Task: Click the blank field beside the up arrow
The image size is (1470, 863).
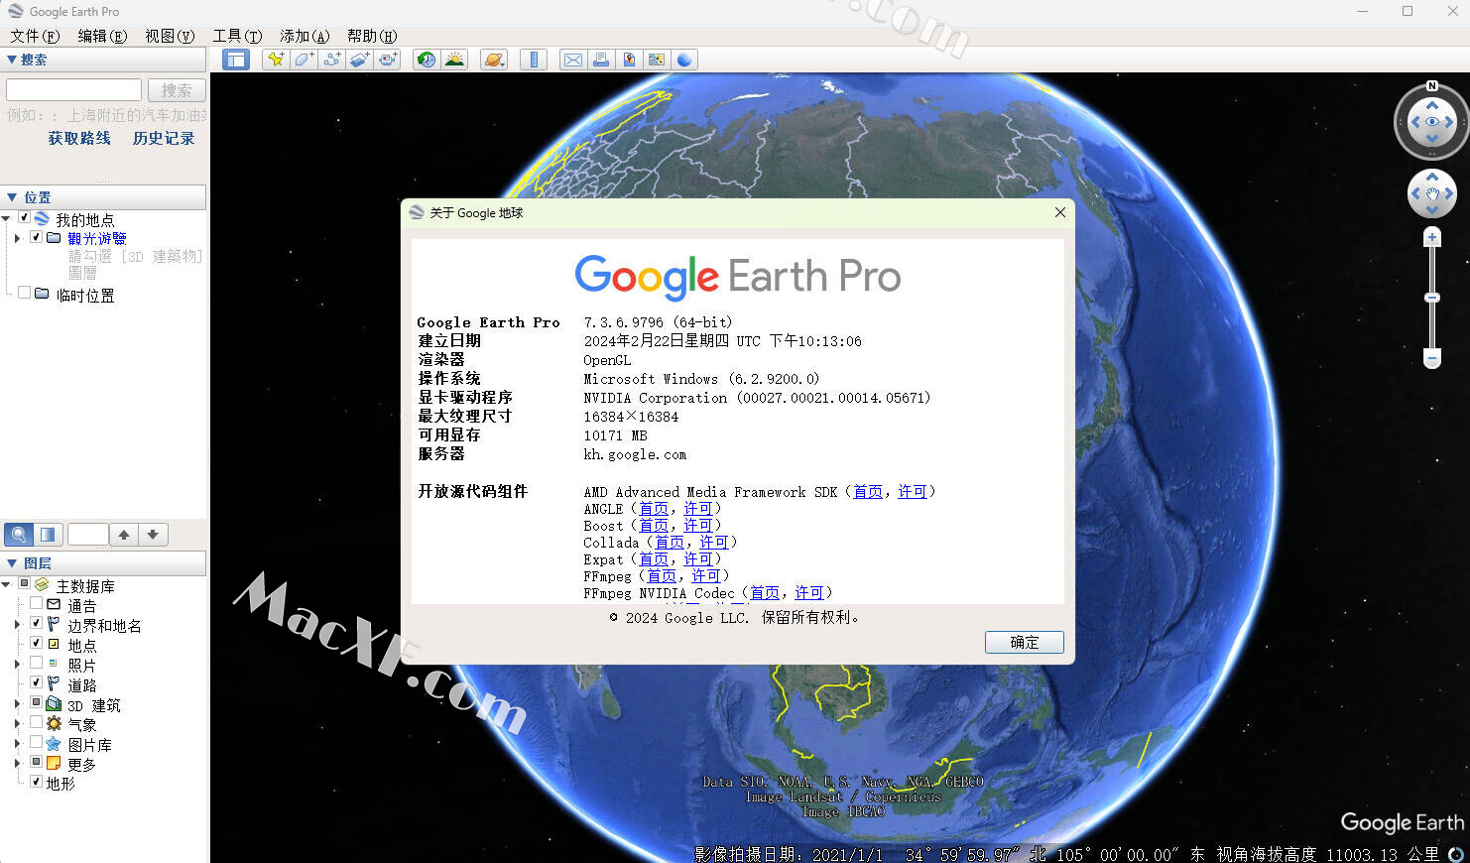Action: (87, 535)
